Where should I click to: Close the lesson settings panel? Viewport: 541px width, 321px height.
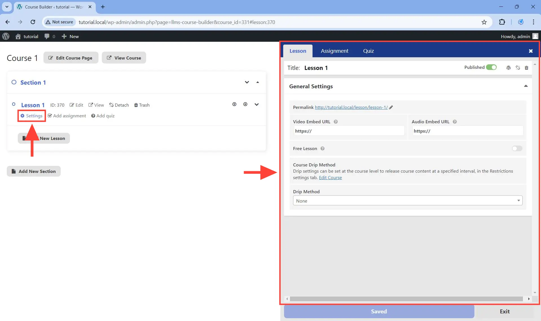pos(531,51)
